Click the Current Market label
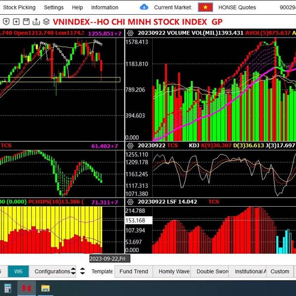 [x=173, y=7]
